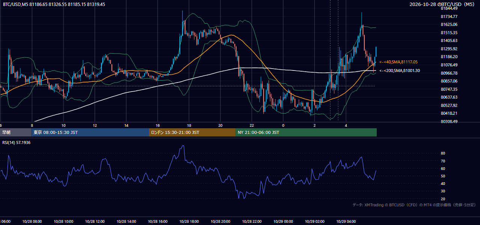Click the RSI(14) 57.1936 indicator label
The width and height of the screenshot is (480, 225).
pos(17,143)
